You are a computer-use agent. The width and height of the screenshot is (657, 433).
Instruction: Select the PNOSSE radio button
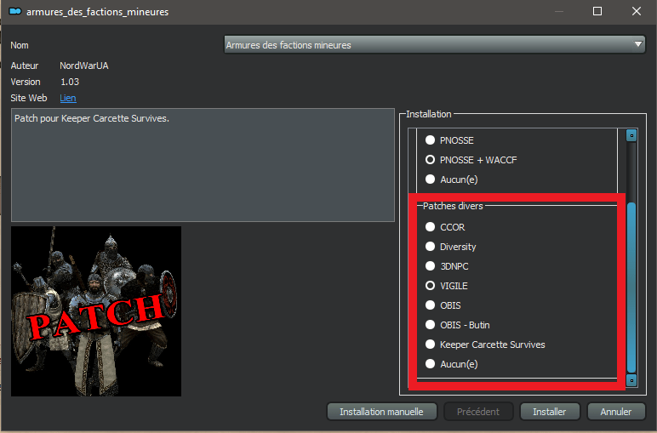click(431, 140)
